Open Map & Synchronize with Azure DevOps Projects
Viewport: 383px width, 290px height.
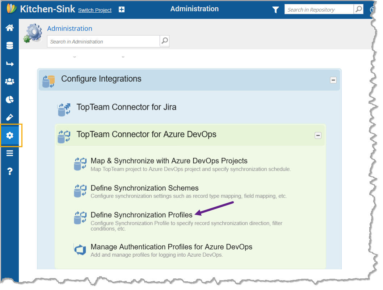coord(169,161)
